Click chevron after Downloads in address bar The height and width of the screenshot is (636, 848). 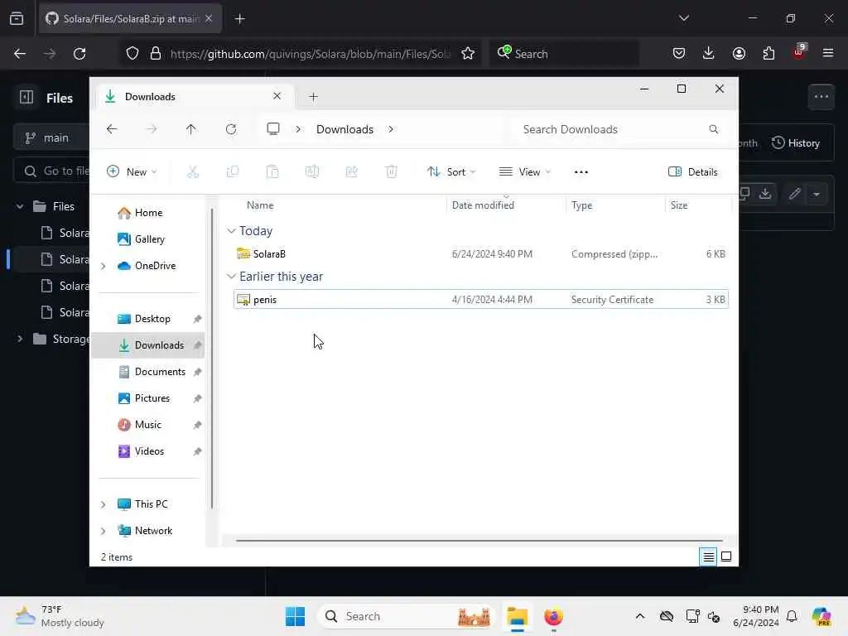coord(391,129)
